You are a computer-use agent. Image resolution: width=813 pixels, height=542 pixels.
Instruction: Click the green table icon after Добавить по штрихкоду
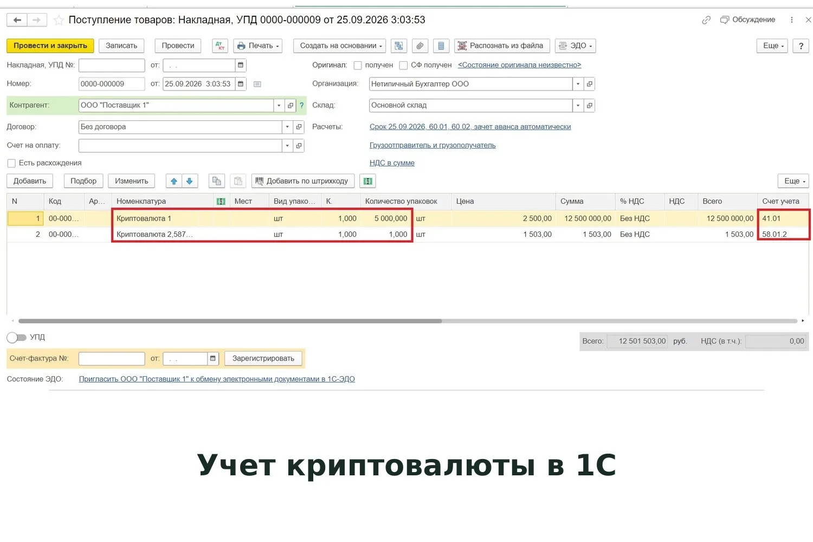(x=367, y=181)
